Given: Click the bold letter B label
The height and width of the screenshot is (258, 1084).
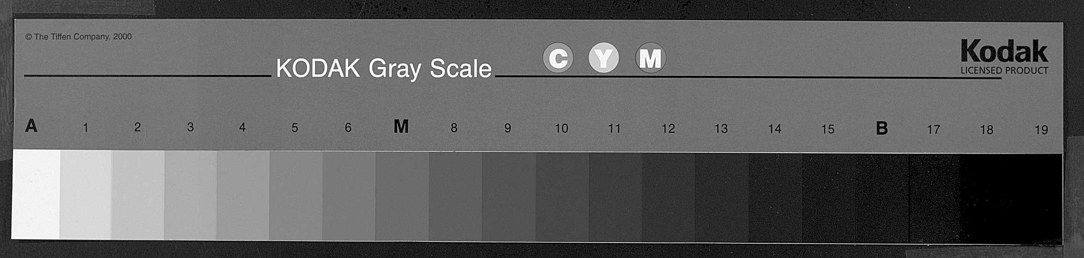Looking at the screenshot, I should 882,128.
